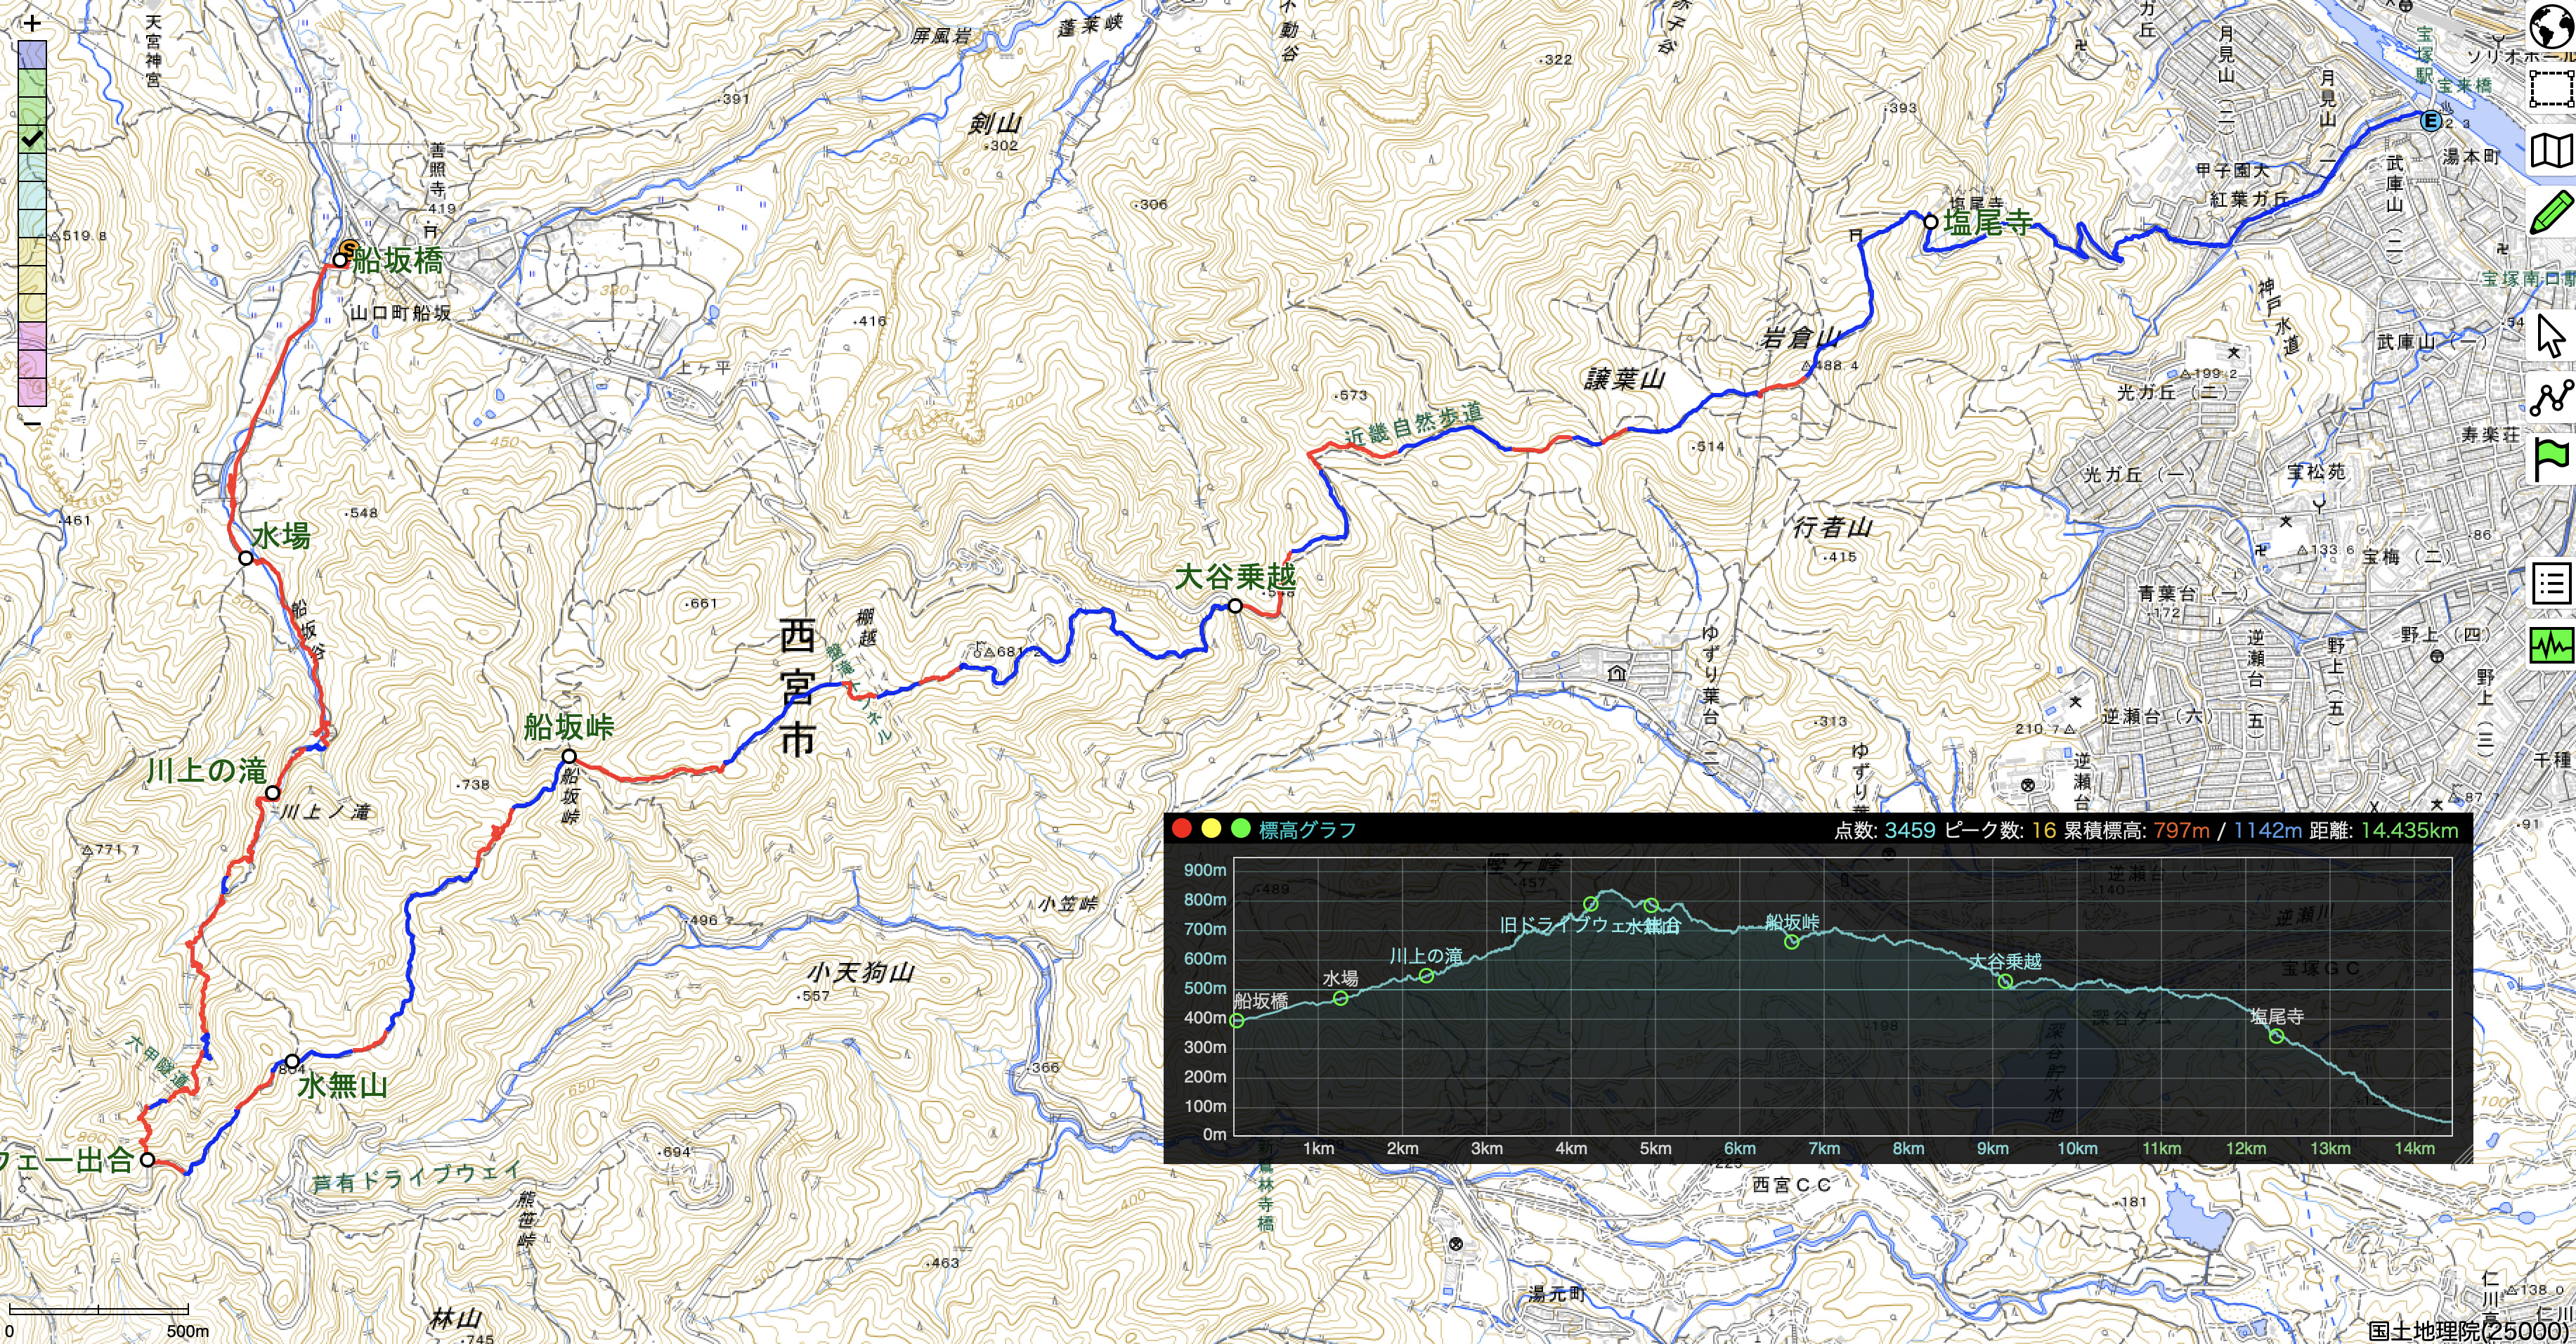Click the 船坂峠 marker on elevation graph

pyautogui.click(x=1792, y=941)
